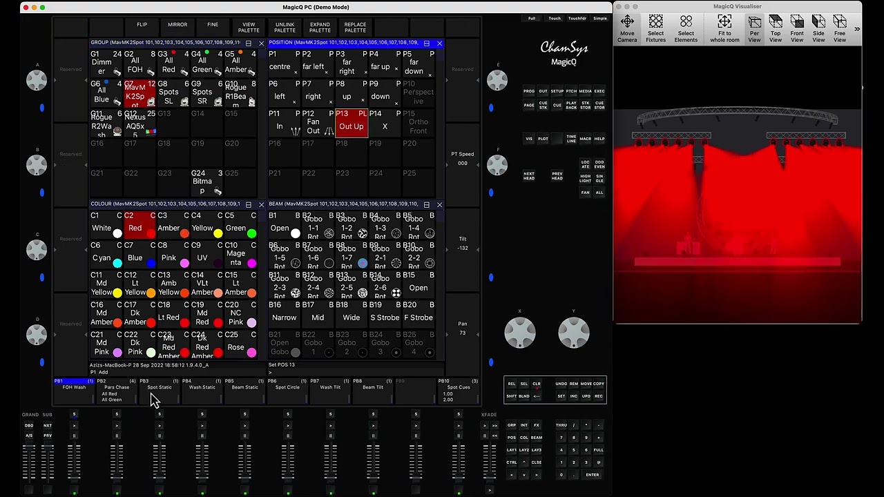The height and width of the screenshot is (497, 884).
Task: Open the PTCH patch window button
Action: click(x=571, y=91)
